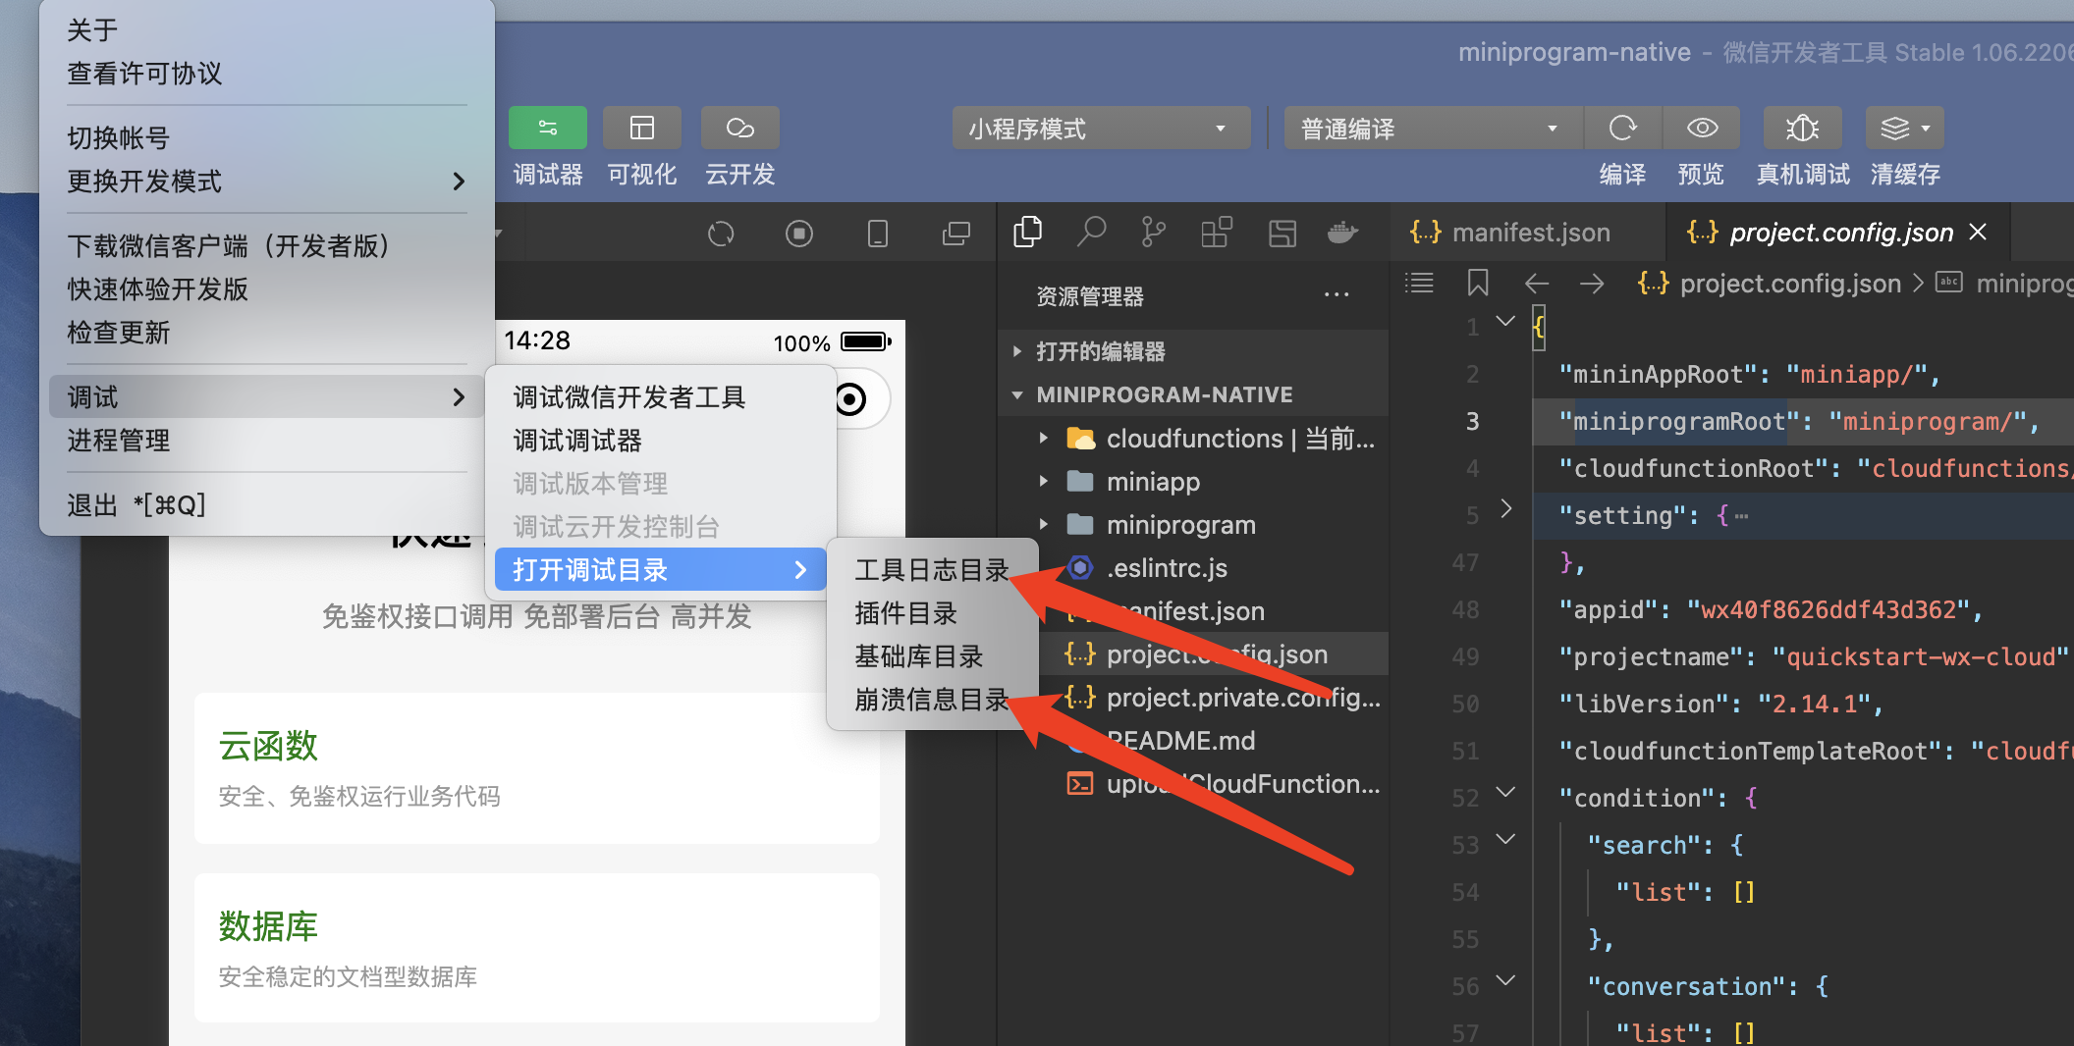Click project.config.json in the breadcrumb

[x=1790, y=284]
